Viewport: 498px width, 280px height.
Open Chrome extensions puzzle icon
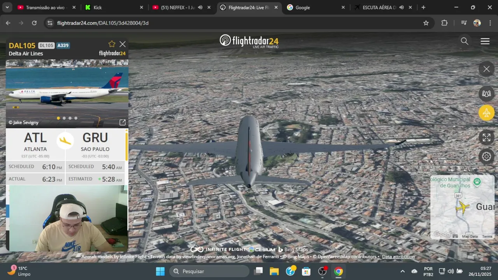[445, 23]
